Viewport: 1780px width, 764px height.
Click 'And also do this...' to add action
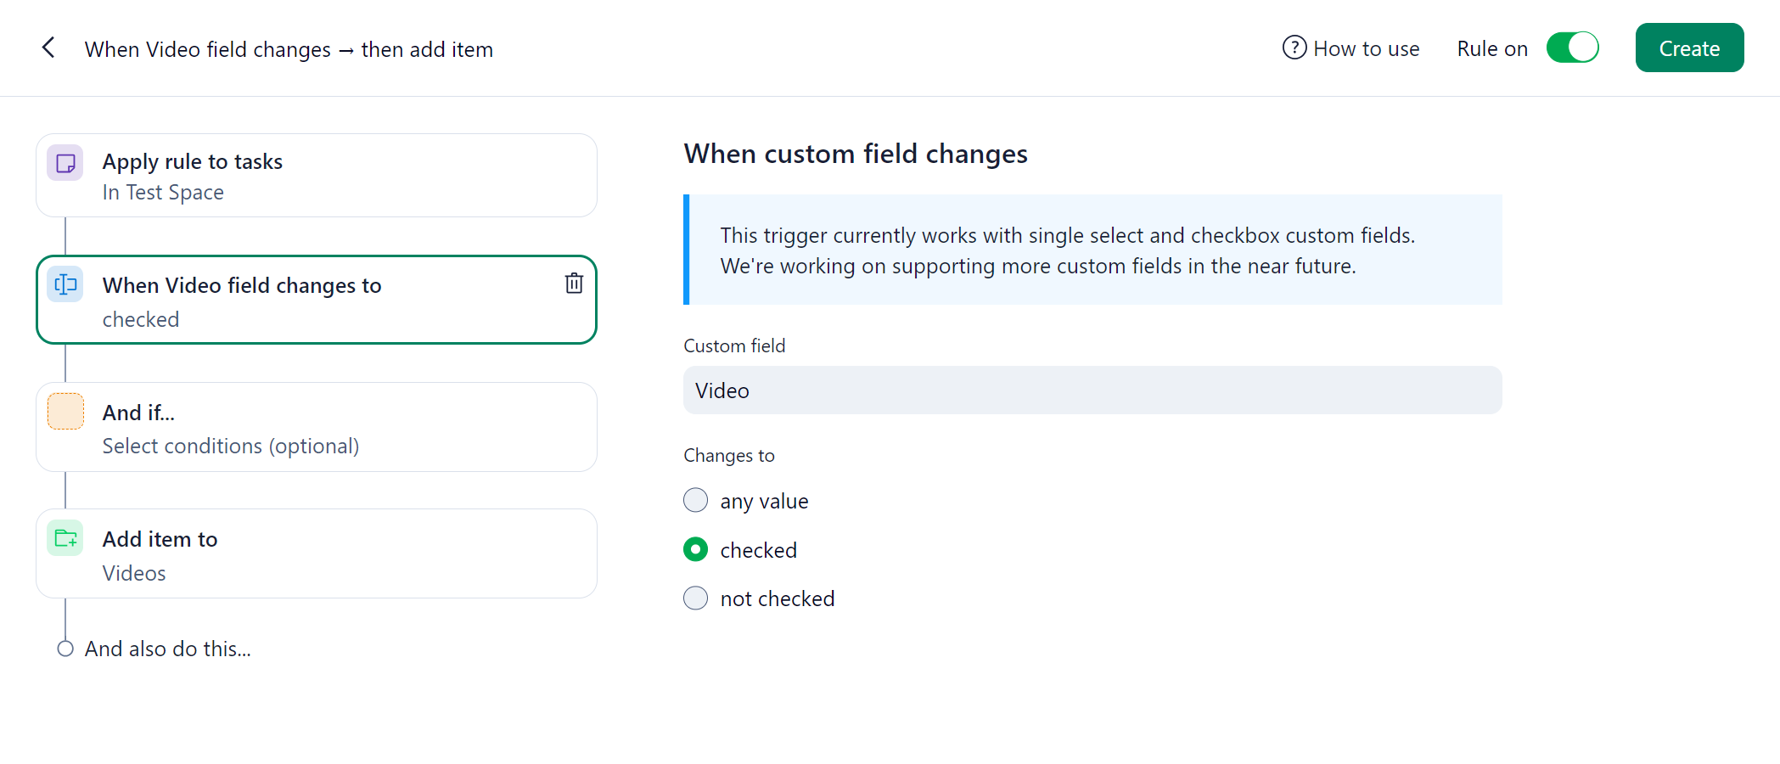tap(168, 649)
